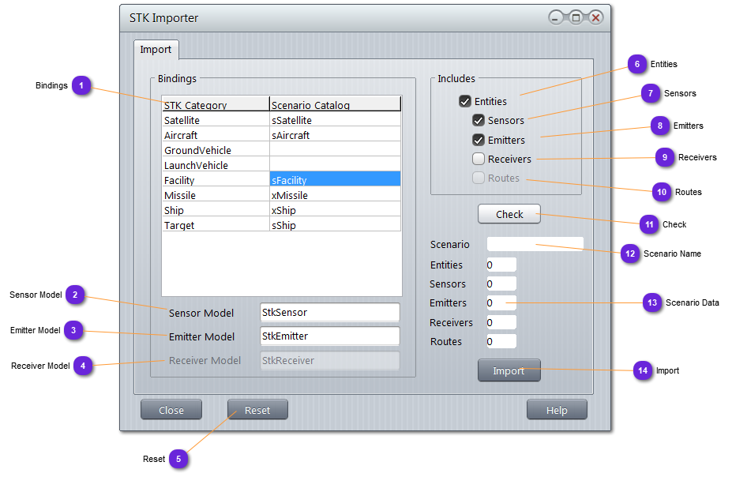Select the Satellite row in Bindings
Image resolution: width=732 pixels, height=477 pixels.
[215, 120]
